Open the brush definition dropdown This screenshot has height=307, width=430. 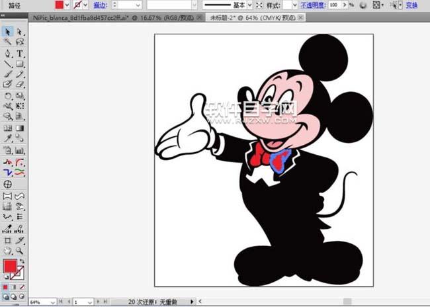(194, 5)
